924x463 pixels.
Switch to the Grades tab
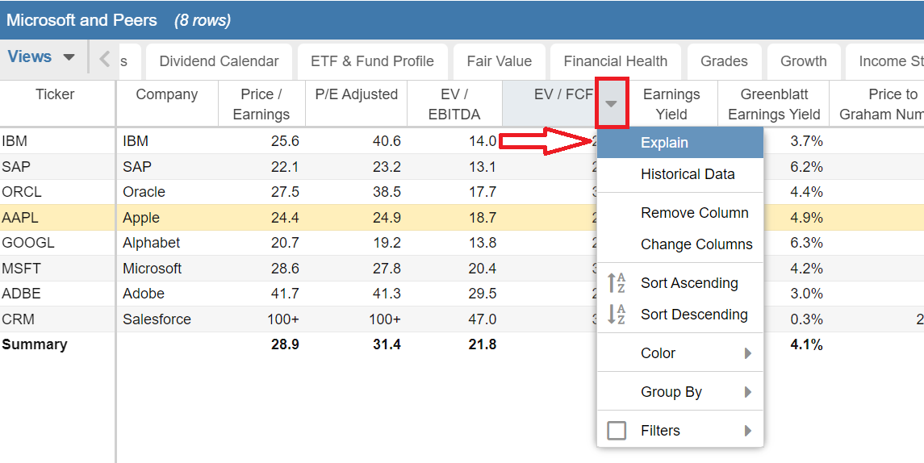pyautogui.click(x=724, y=61)
